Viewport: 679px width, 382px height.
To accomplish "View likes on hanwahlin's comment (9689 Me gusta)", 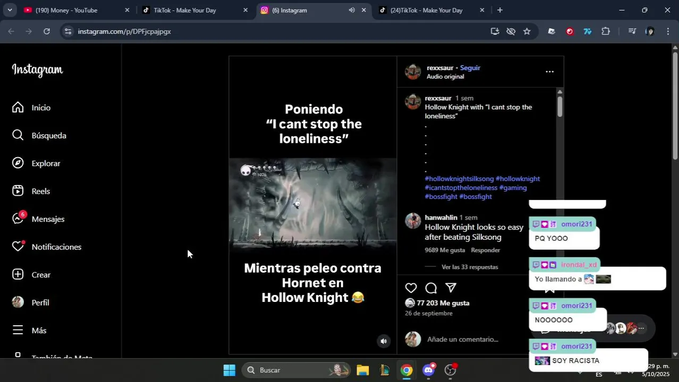I will [445, 250].
